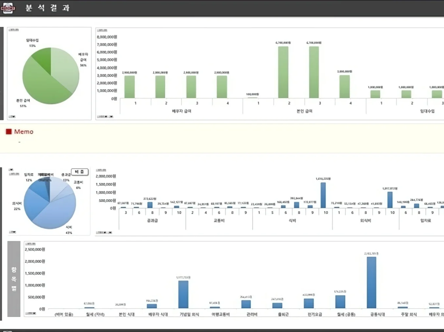Viewport: 444px width, 332px height.
Task: Open axis field dropdown at bottom of item chart
Action: pos(30,313)
